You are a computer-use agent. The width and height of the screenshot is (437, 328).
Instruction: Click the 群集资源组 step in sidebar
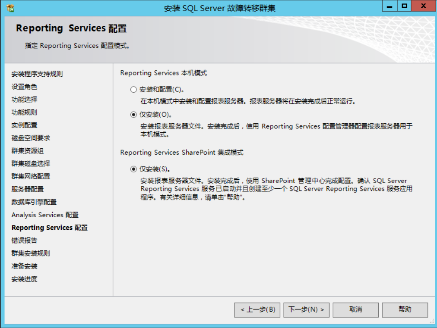pyautogui.click(x=28, y=151)
